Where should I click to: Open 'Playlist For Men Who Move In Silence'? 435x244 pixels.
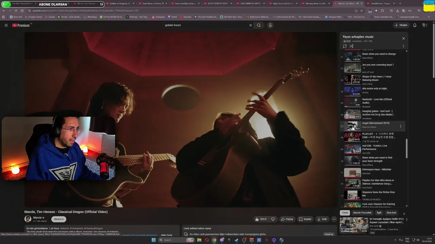coord(373,184)
